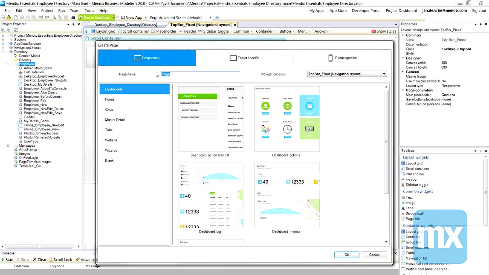Viewport: 489px width, 275px height.
Task: Close the TopBar_Fixed tab
Action: 235,25
